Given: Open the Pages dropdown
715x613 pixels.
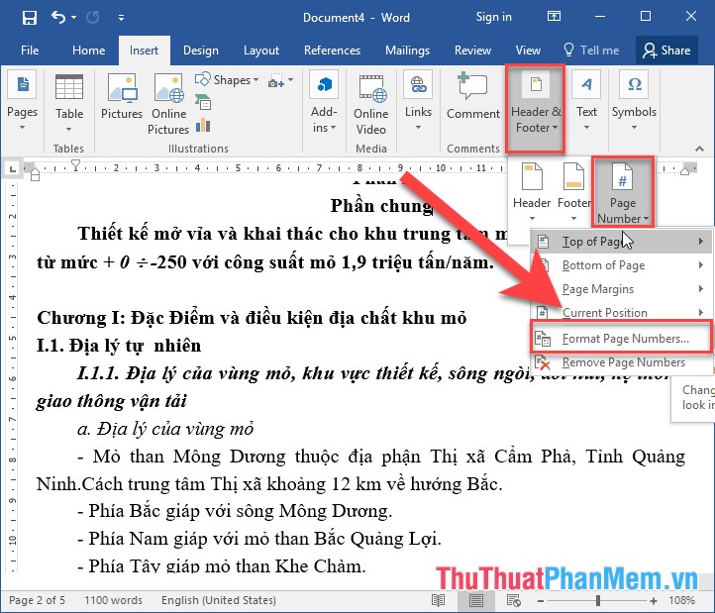Looking at the screenshot, I should [x=22, y=101].
